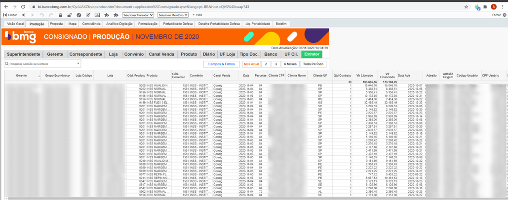Click the value 10.464,63 in Vlr Financiado
508x200 pixels.
(390, 177)
